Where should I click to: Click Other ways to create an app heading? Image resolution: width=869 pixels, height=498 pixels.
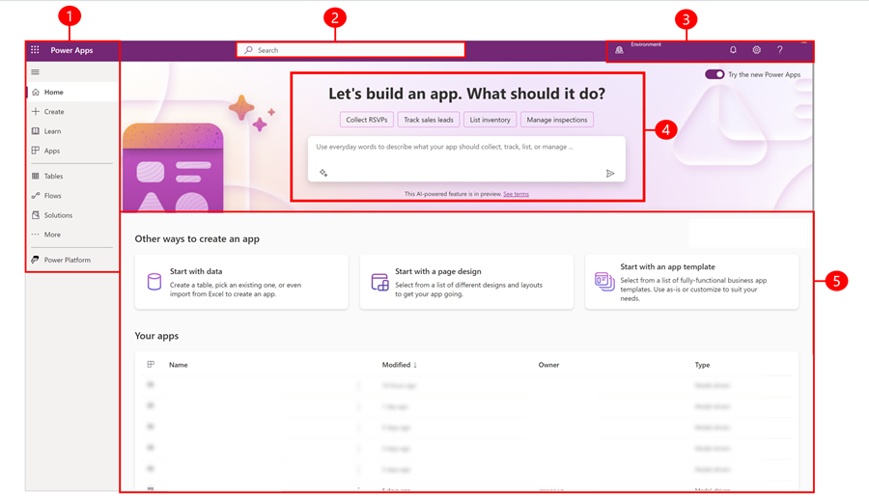tap(197, 238)
